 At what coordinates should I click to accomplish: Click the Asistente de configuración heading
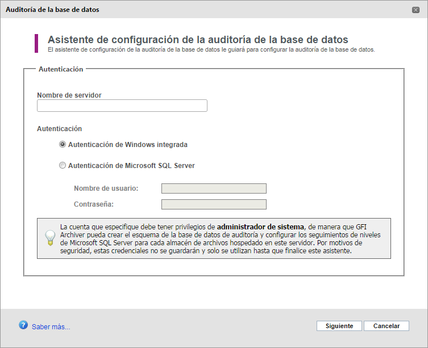pos(198,40)
